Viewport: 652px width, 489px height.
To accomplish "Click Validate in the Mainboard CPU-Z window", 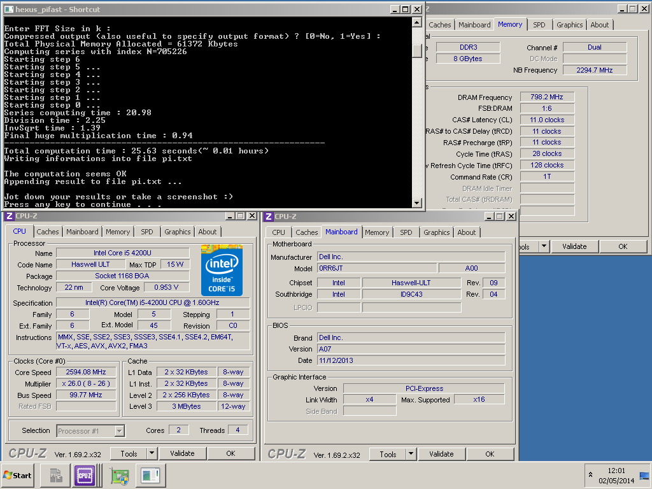I will [x=441, y=454].
